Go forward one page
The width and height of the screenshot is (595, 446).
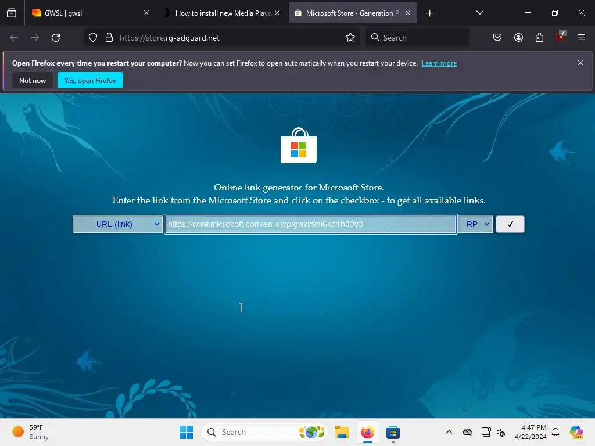(35, 38)
